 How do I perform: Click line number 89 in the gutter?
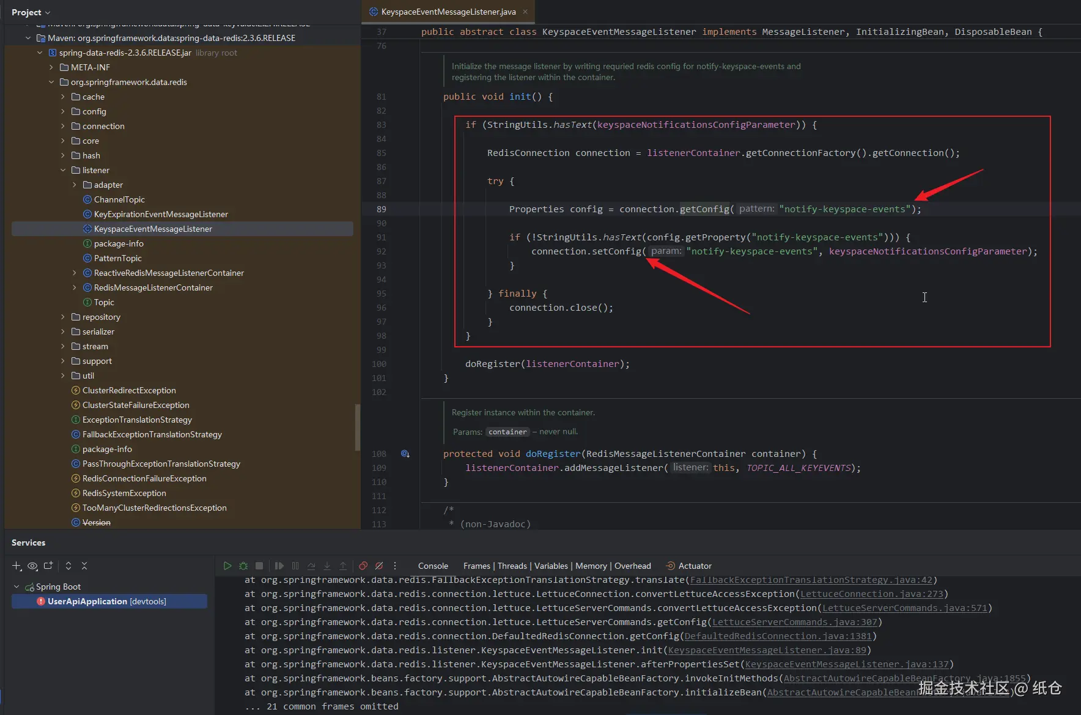382,209
